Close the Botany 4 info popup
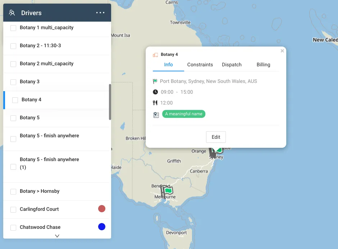The width and height of the screenshot is (338, 249). (x=282, y=51)
